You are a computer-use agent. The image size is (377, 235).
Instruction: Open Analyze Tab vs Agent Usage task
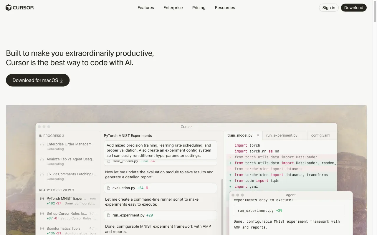click(x=68, y=162)
